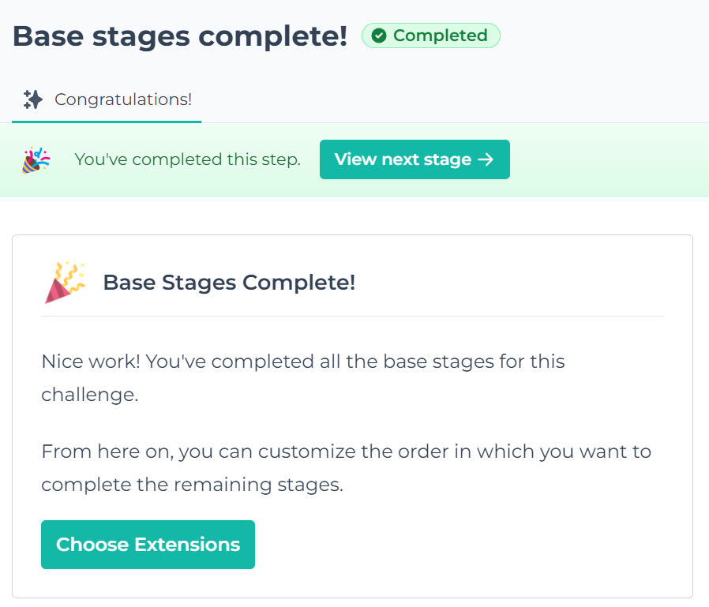709x607 pixels.
Task: Click the "You've completed this step." message
Action: point(187,159)
